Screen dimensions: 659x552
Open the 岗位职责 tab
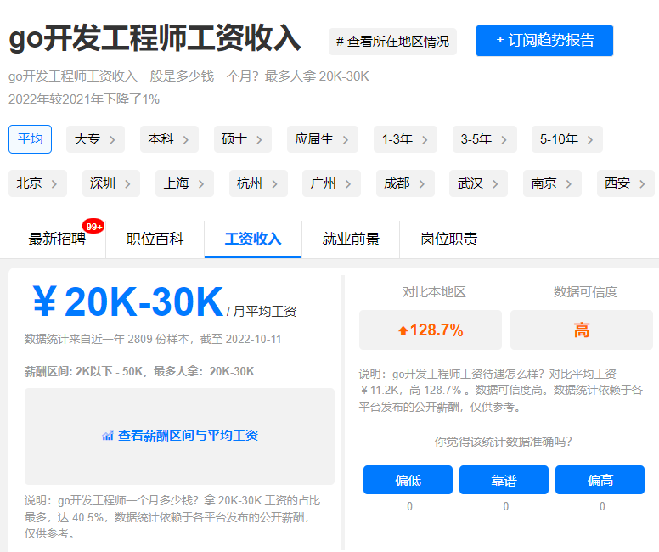click(x=448, y=239)
